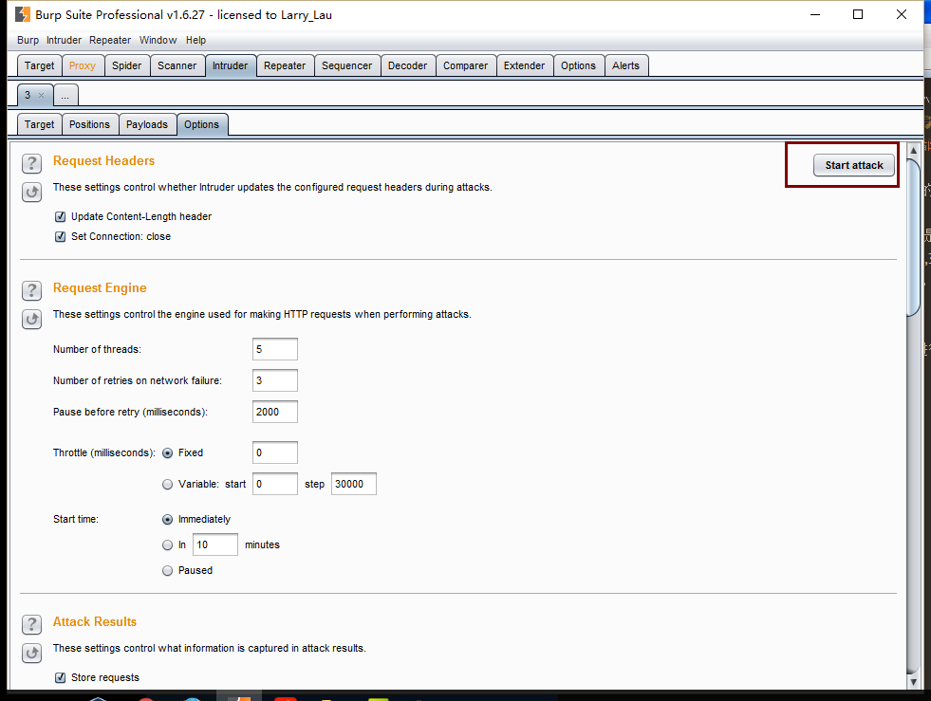Screen dimensions: 931x701
Task: Click throttle step field showing 30000
Action: (353, 485)
